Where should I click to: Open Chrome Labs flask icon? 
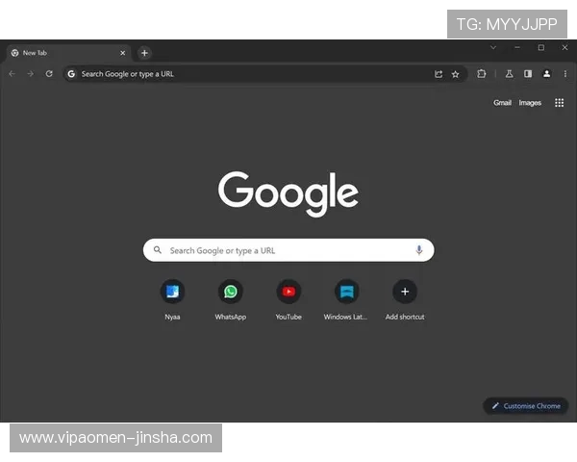(510, 74)
